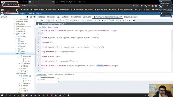The height and width of the screenshot is (97, 173).
Task: Click the Paste icon in query toolbar
Action: click(66, 20)
